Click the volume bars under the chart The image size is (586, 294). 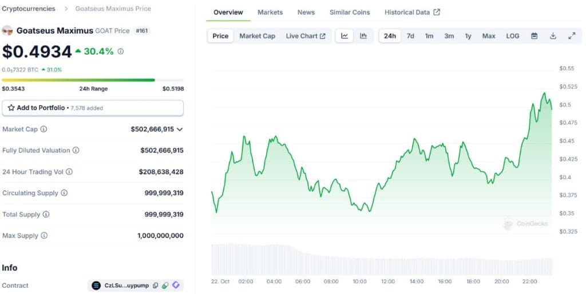point(382,259)
